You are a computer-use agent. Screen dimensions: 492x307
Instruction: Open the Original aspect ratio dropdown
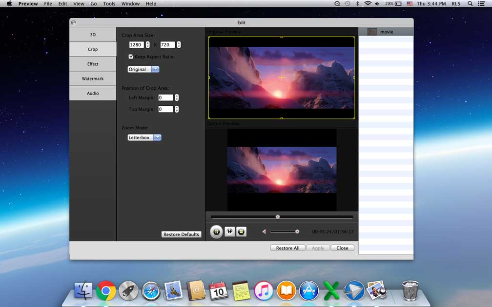143,69
